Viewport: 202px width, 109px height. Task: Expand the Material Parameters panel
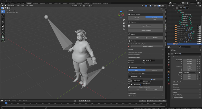[134, 55]
